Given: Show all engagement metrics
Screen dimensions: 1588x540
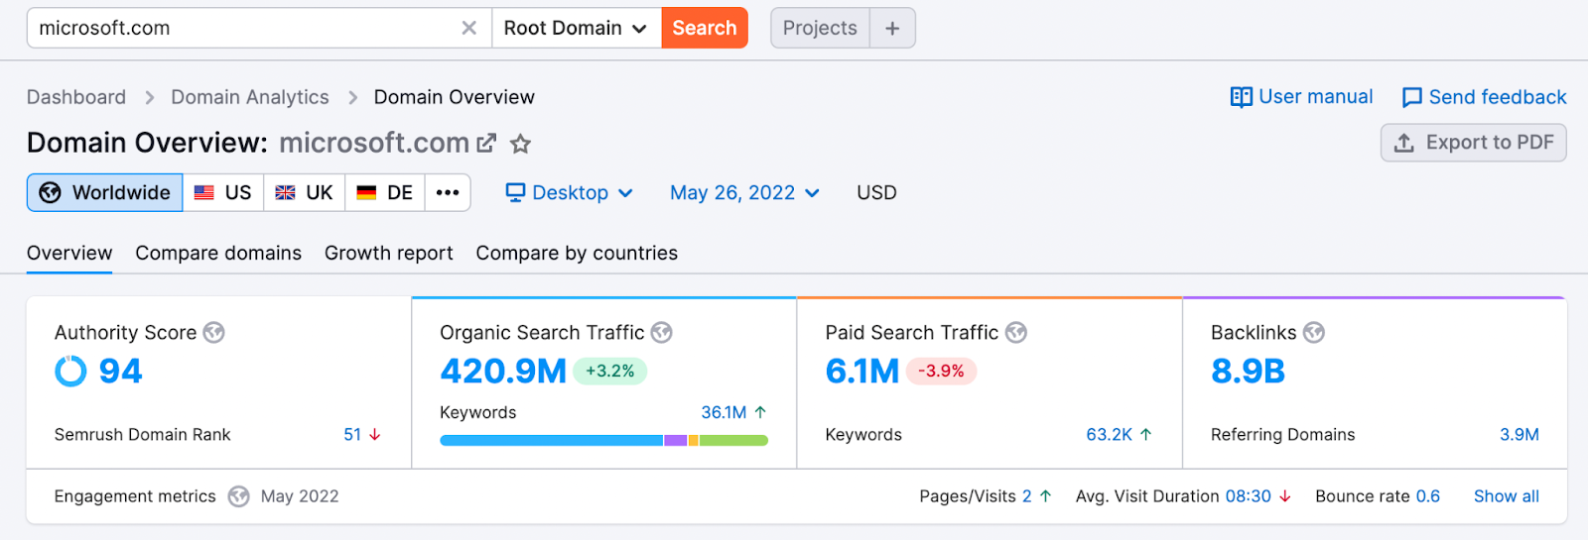Looking at the screenshot, I should coord(1507,496).
